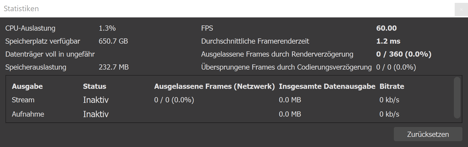Click the Durchschnittliche Framerenderzeit label
This screenshot has height=147, width=468.
click(255, 41)
